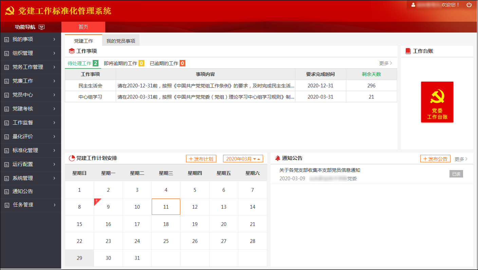Image resolution: width=478 pixels, height=270 pixels.
Task: Click the icon beside 我的事项
Action: (6, 40)
